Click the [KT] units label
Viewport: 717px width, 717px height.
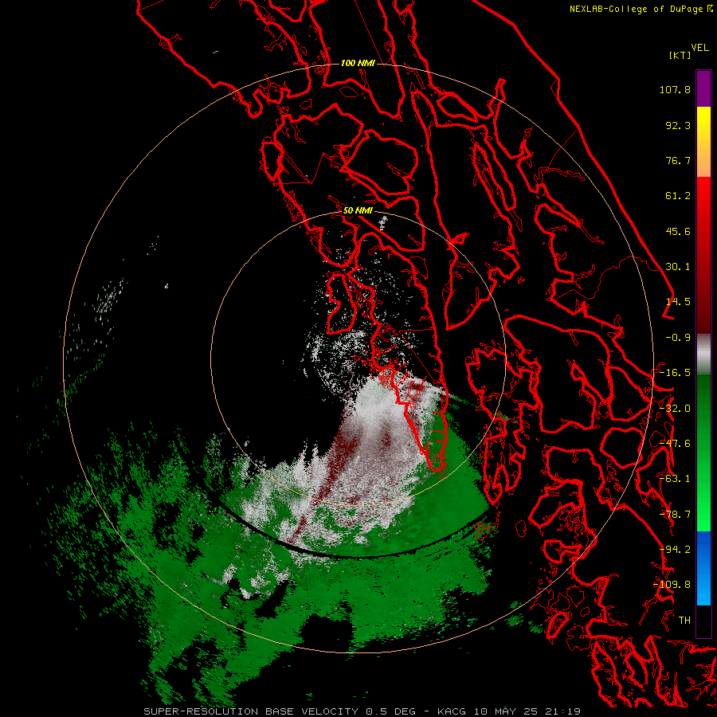pyautogui.click(x=680, y=55)
